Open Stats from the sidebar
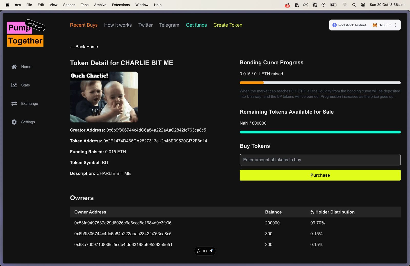The height and width of the screenshot is (266, 410). (x=25, y=85)
